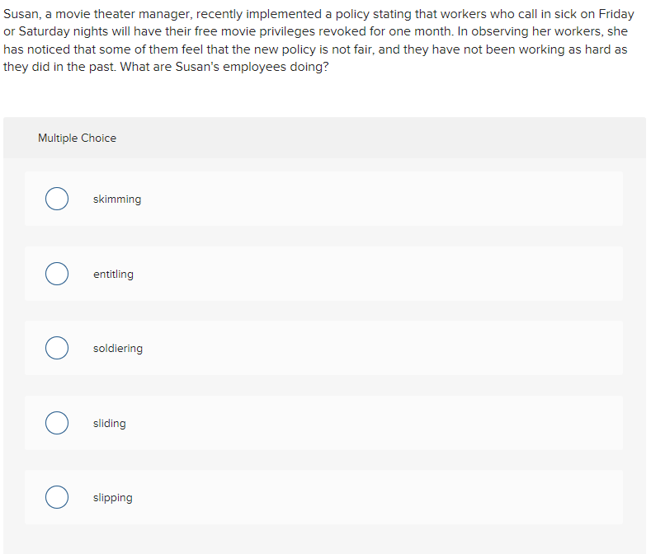Click the words "has noticed that some" in the question

click(64, 49)
